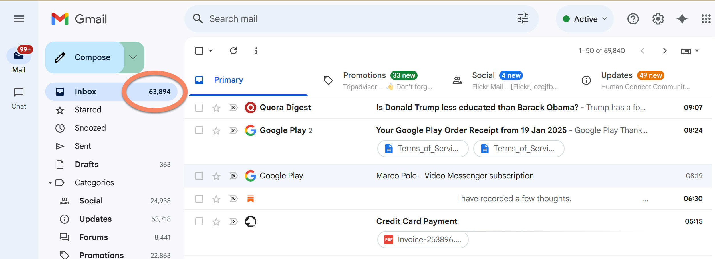Star the 'I have recorded a few thoughts' email

(x=216, y=199)
